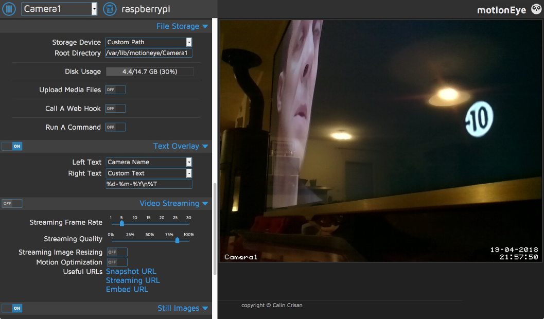Open the Storage Device dropdown

[x=188, y=42]
